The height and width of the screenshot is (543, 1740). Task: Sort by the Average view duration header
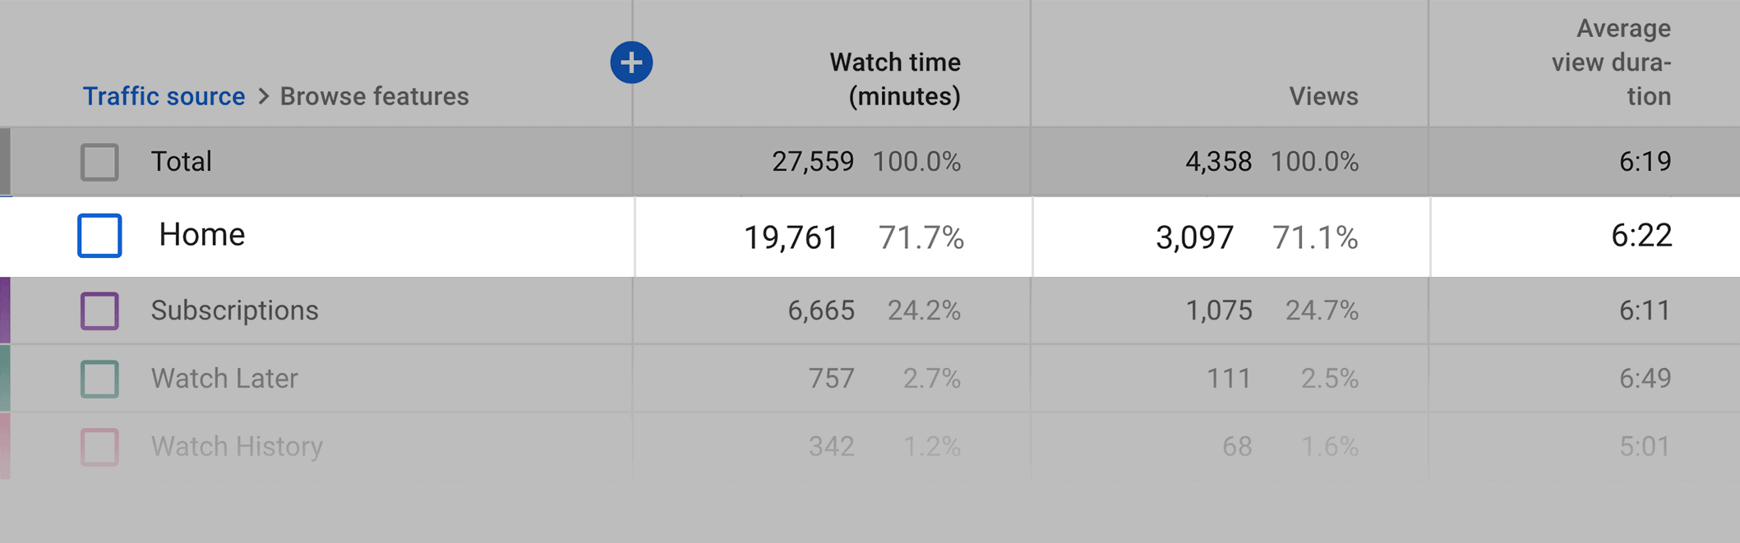click(x=1611, y=62)
